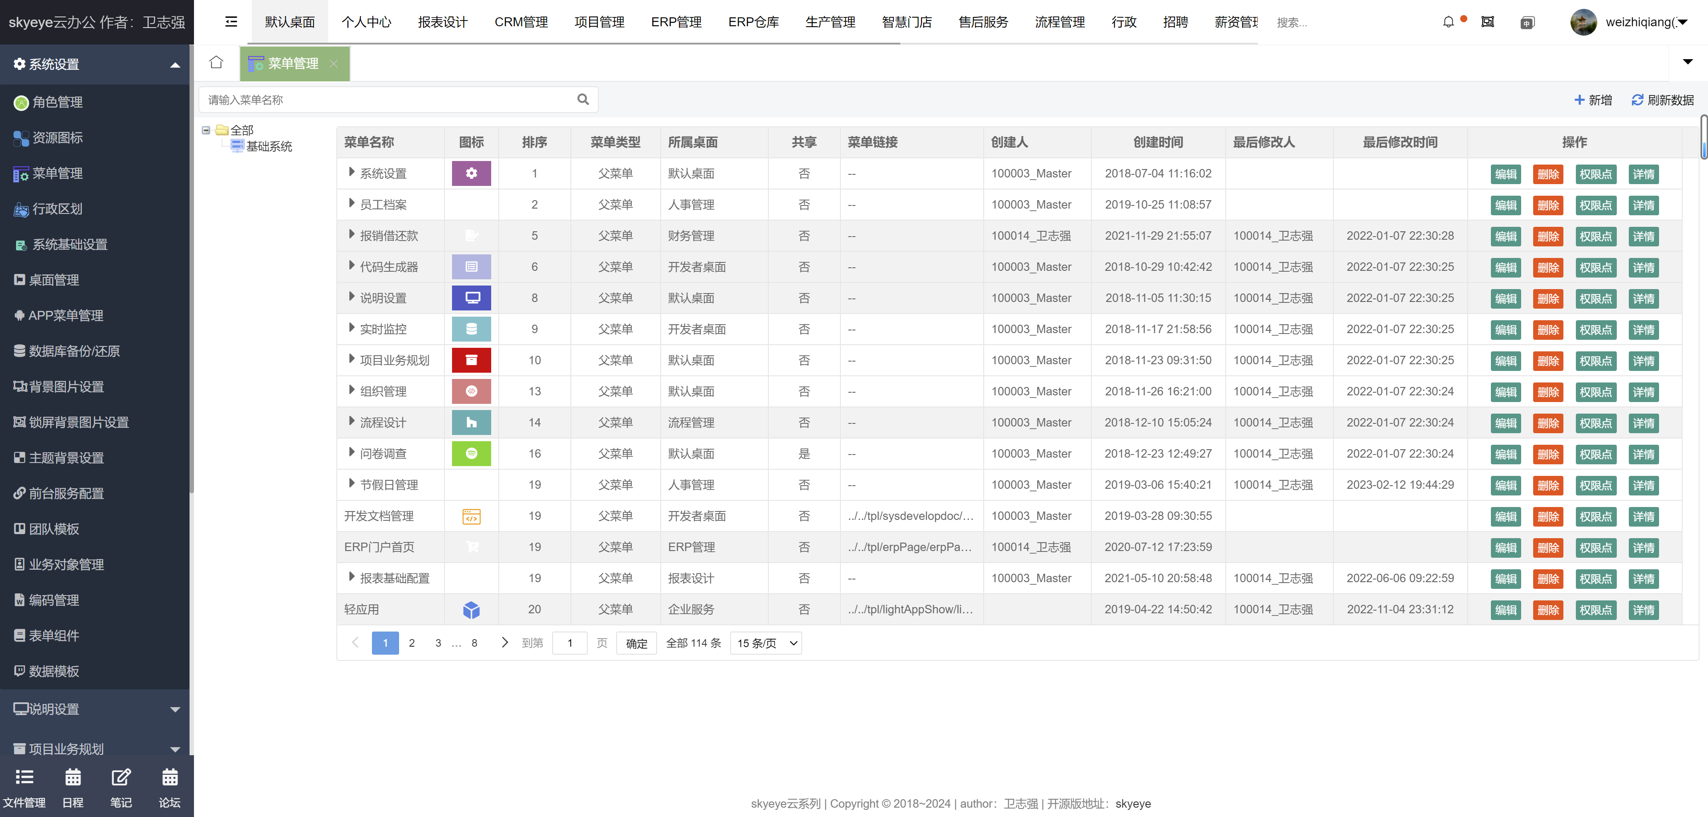Click the purple gear icon for 系统设置 row
Screen dimensions: 1708x817
[x=472, y=173]
